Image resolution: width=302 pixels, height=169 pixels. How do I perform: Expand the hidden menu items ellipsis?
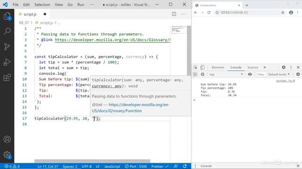coord(92,4)
